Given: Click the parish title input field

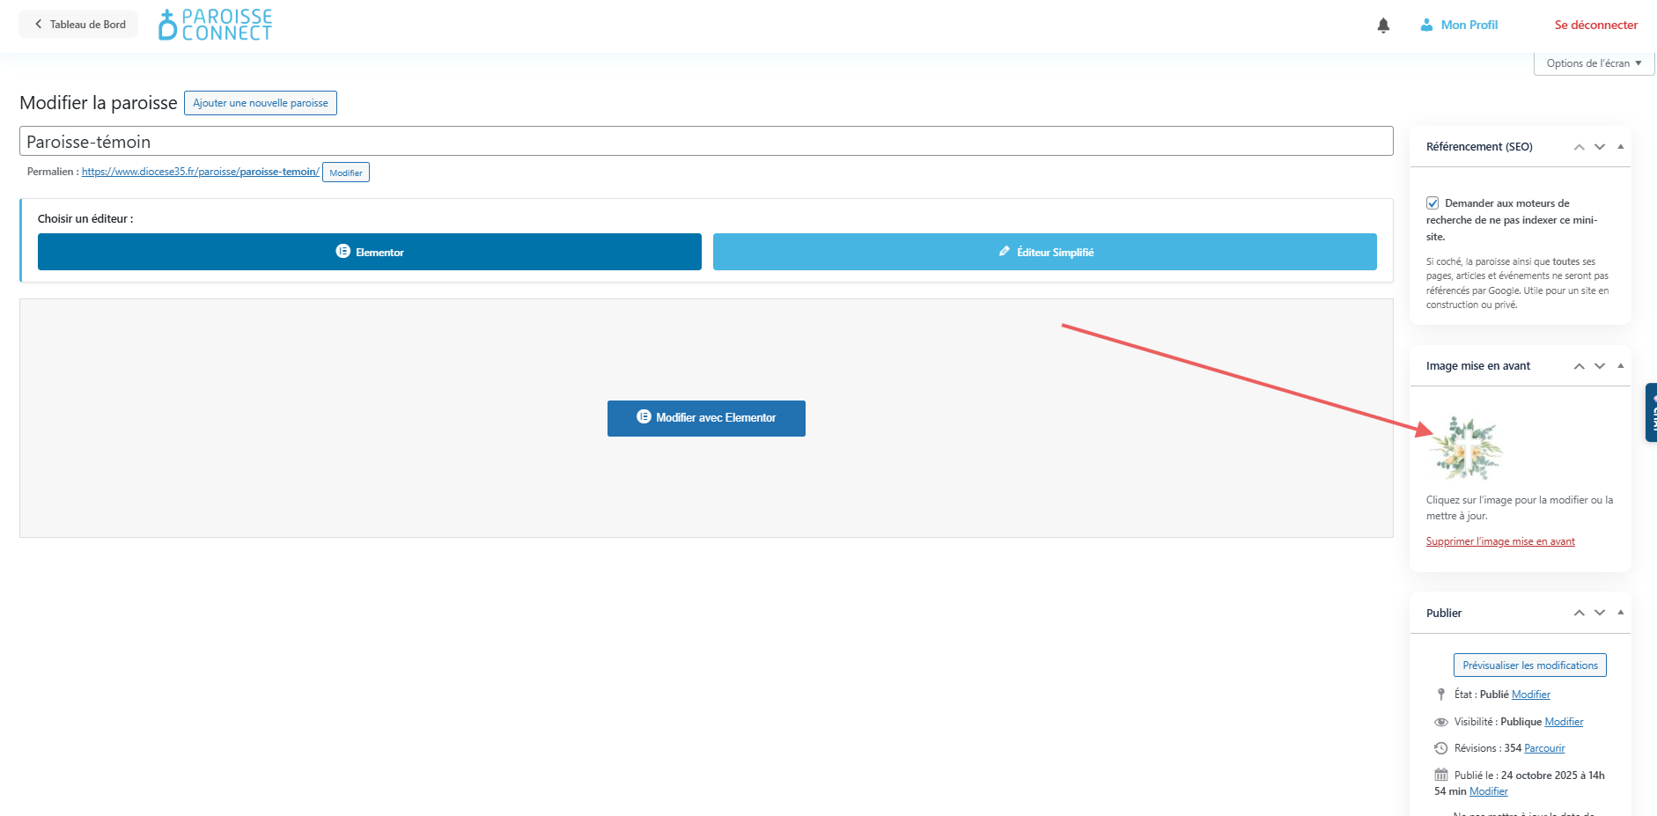Looking at the screenshot, I should pos(705,142).
